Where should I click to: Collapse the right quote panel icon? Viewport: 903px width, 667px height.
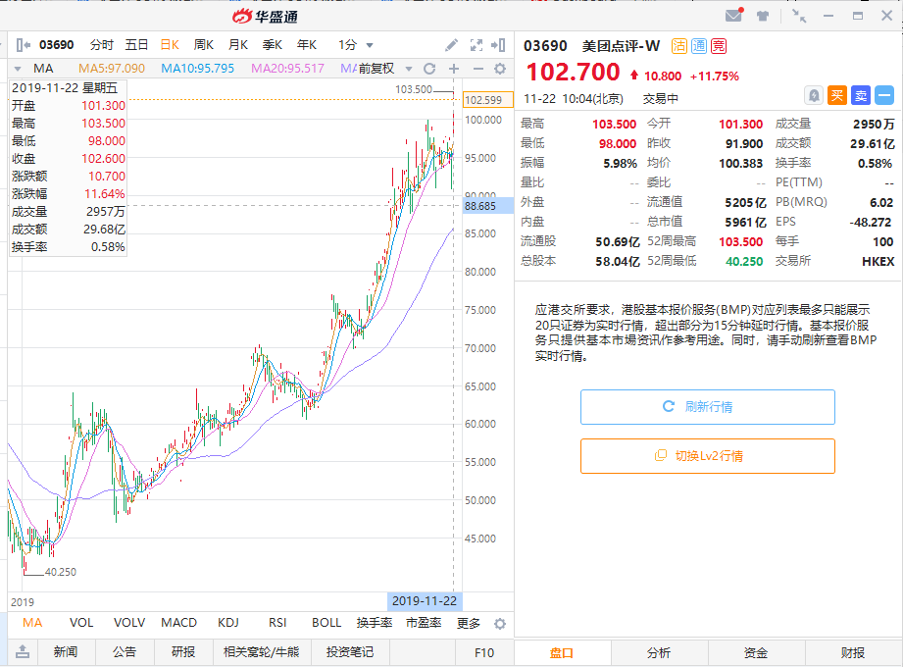tap(498, 45)
